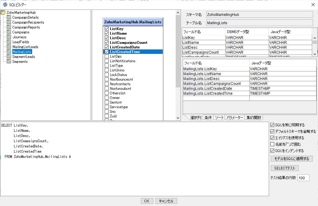This screenshot has height=206, width=318.
Task: Check the Sentcnt column checkbox
Action: click(x=107, y=102)
